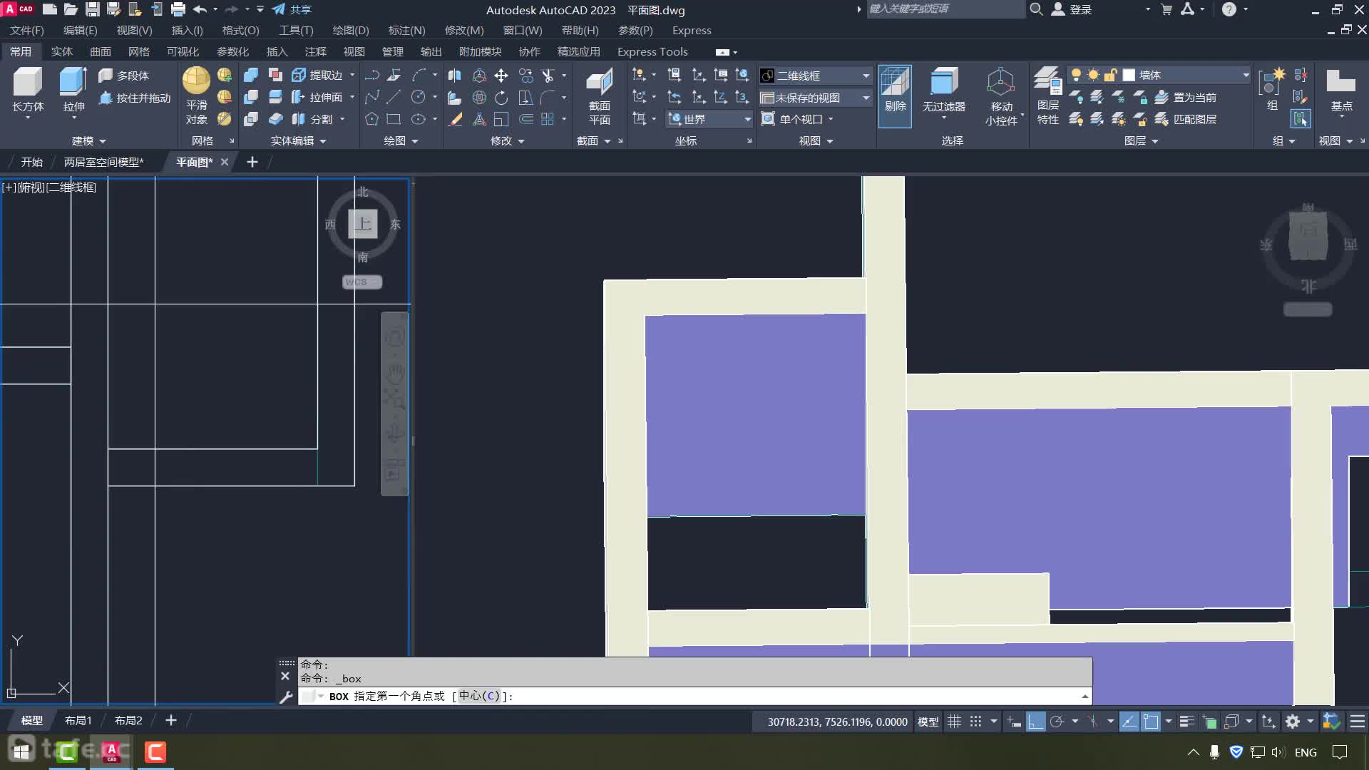Toggle object snap in status bar

tap(1151, 722)
